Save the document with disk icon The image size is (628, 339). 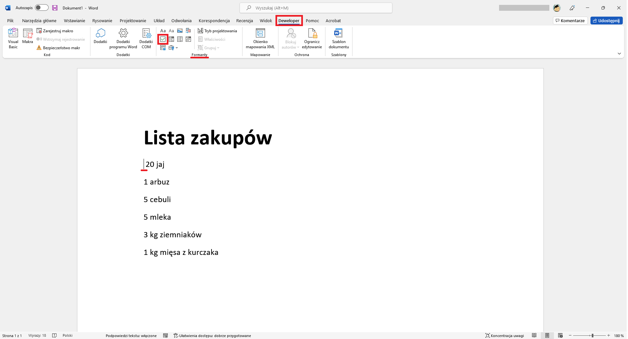click(55, 8)
